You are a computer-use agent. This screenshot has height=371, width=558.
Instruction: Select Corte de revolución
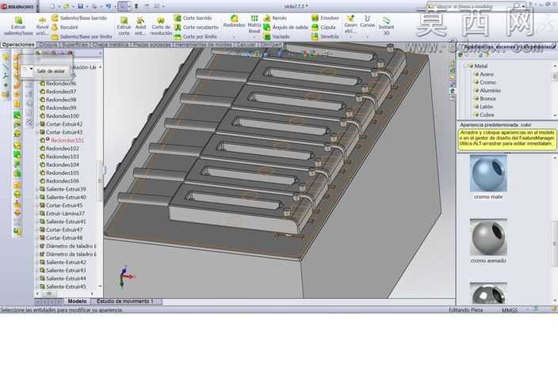click(x=161, y=26)
